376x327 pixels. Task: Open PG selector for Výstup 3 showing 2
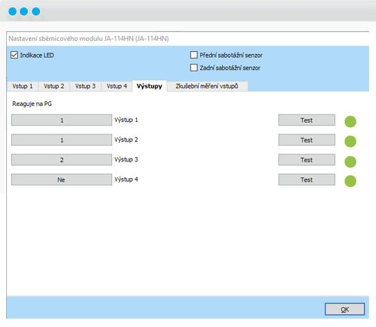(62, 159)
